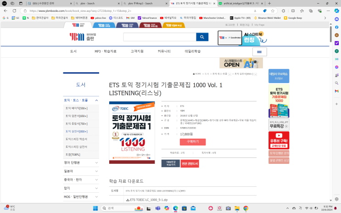Click the book search input field

(160, 37)
